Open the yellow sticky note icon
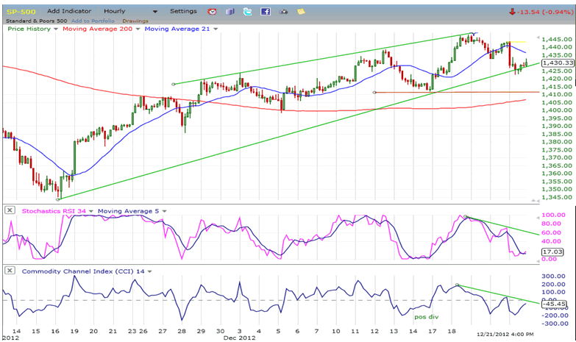This screenshot has height=342, width=576. coord(300,12)
